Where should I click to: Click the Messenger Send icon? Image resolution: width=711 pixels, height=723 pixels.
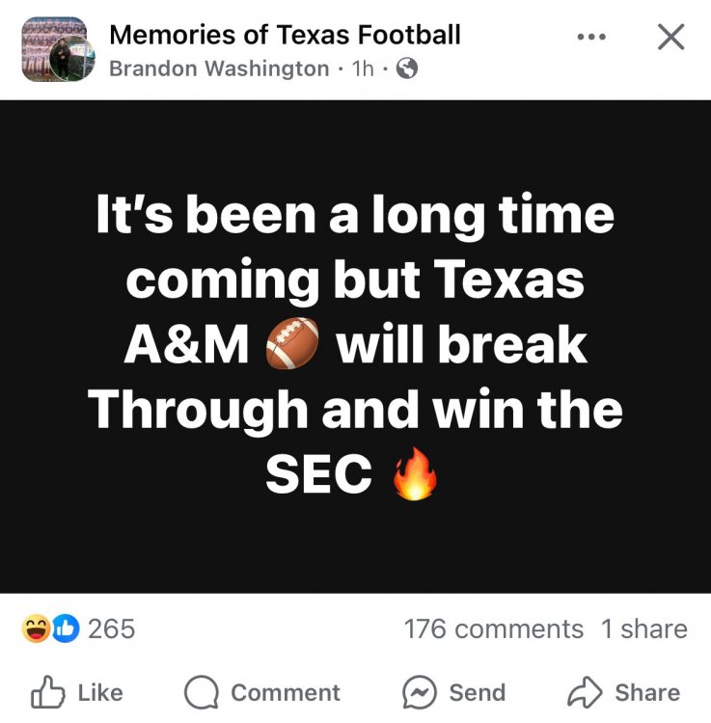click(x=420, y=692)
